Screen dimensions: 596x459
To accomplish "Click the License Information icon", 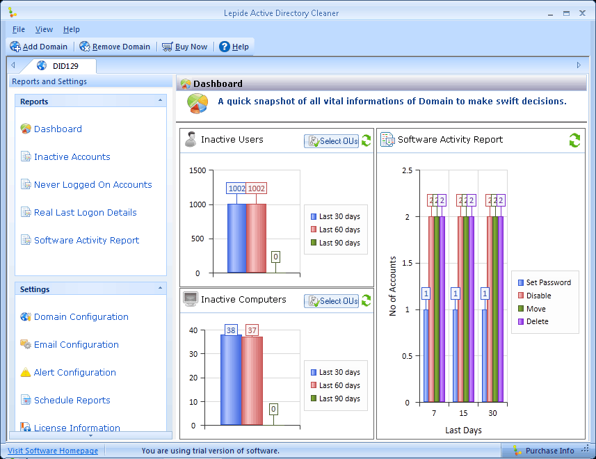I will pos(26,427).
